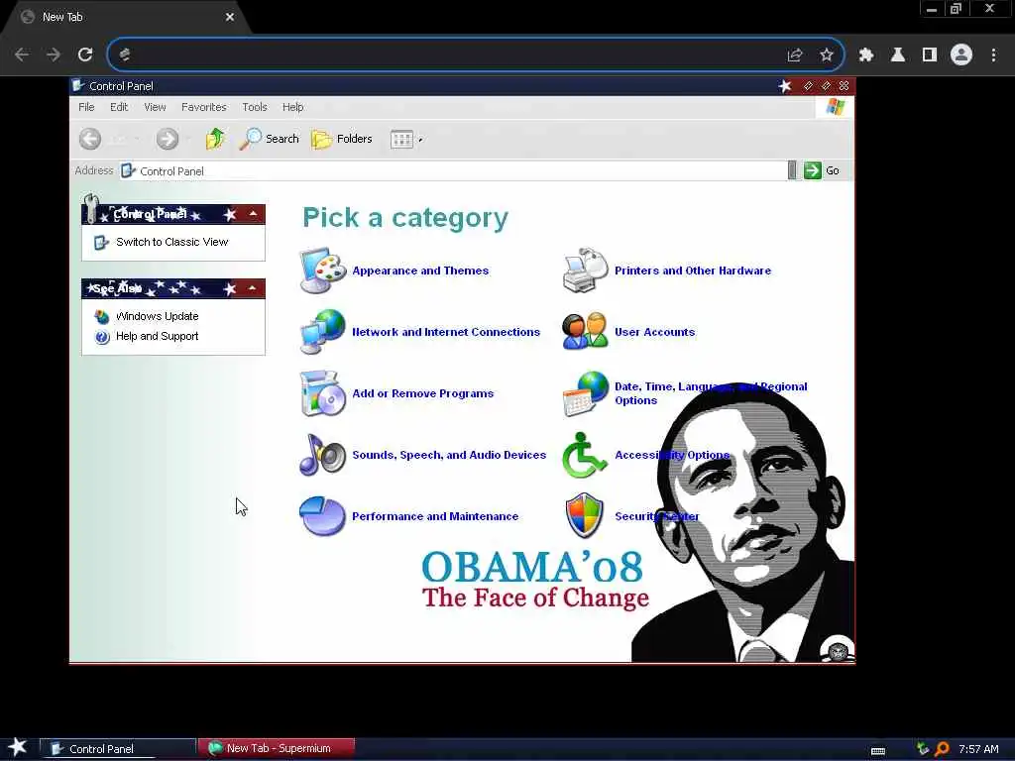
Task: Click the User Accounts people icon
Action: 585,332
